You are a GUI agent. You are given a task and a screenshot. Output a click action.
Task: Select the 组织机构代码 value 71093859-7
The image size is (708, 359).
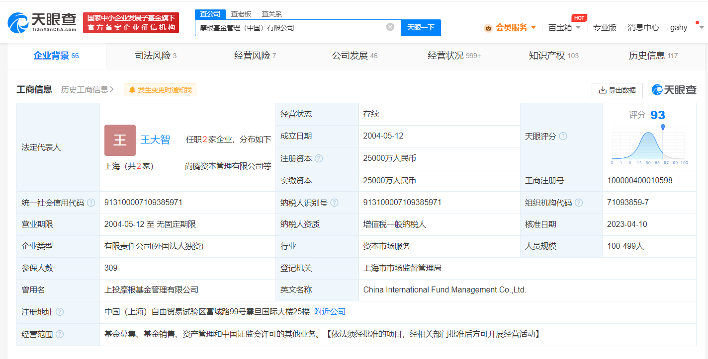point(627,203)
